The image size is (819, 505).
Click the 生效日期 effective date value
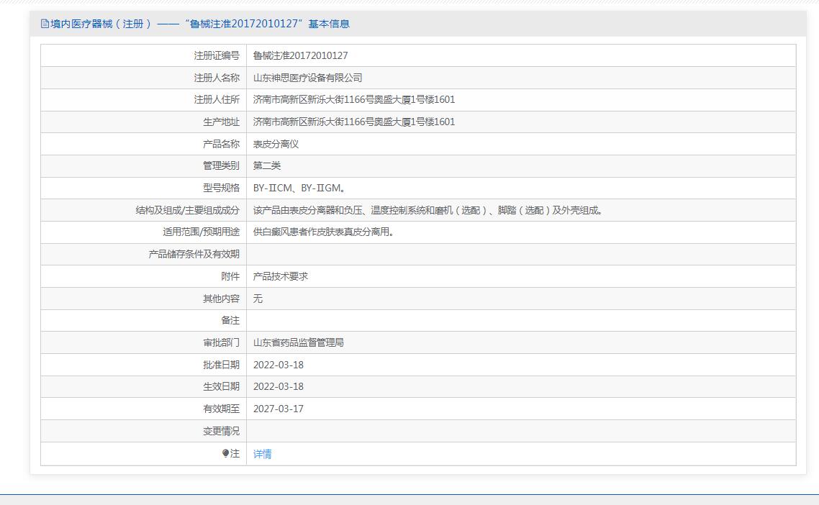tap(279, 386)
